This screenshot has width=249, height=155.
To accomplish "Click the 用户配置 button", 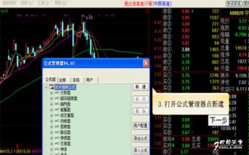I will (141, 126).
